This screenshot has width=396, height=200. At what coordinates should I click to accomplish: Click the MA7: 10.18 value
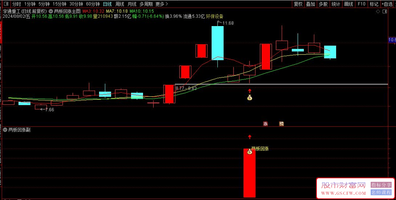(x=116, y=11)
